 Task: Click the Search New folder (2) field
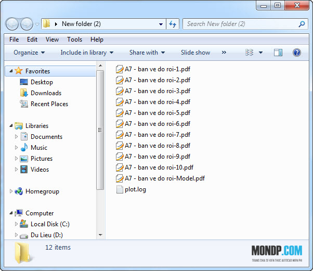(245, 24)
